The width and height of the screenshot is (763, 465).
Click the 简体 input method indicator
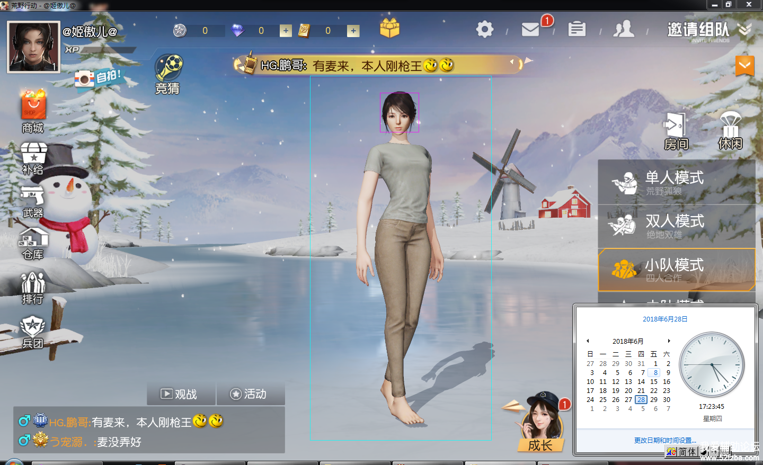(x=687, y=452)
